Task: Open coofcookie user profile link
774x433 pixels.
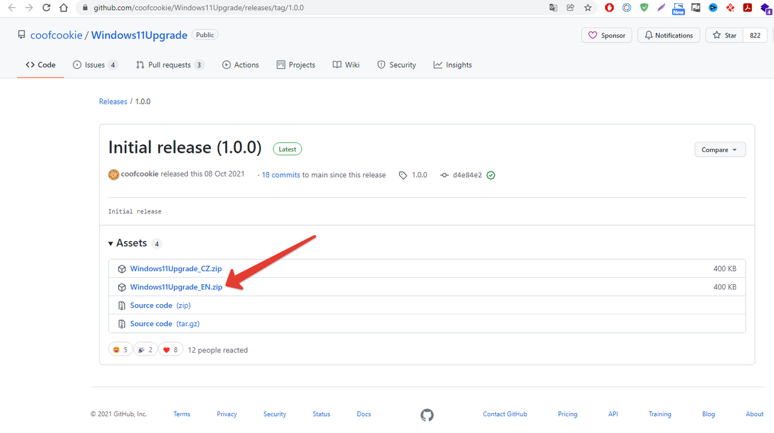Action: (56, 35)
